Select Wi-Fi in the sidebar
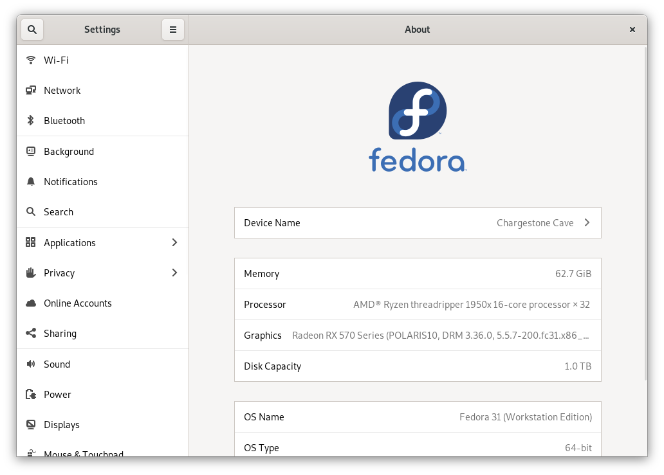This screenshot has height=475, width=664. pyautogui.click(x=102, y=60)
